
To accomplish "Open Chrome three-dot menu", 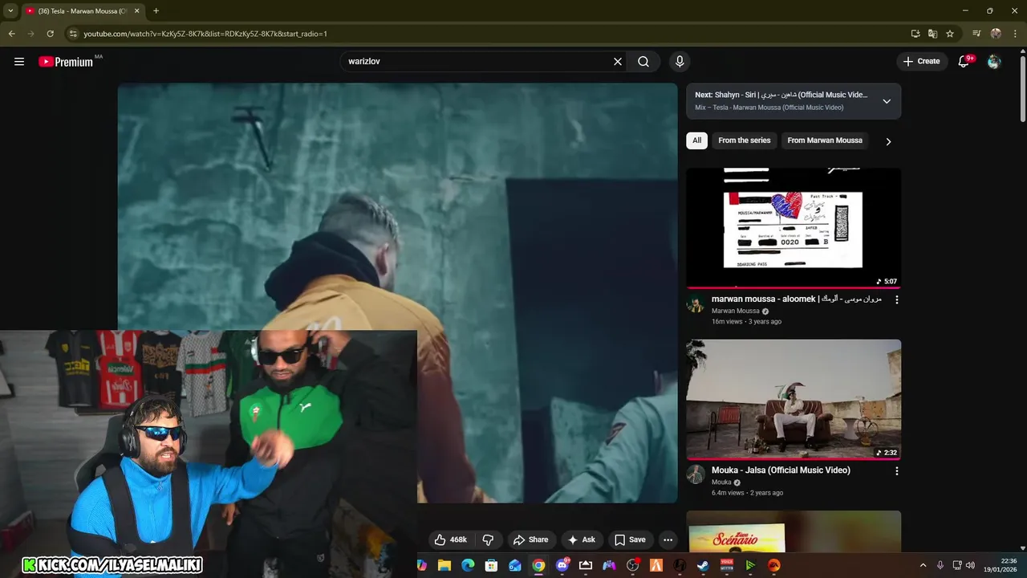I will (1015, 34).
